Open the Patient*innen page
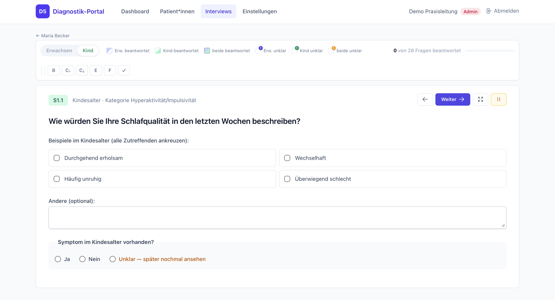Viewport: 555px width, 300px height. pyautogui.click(x=177, y=11)
